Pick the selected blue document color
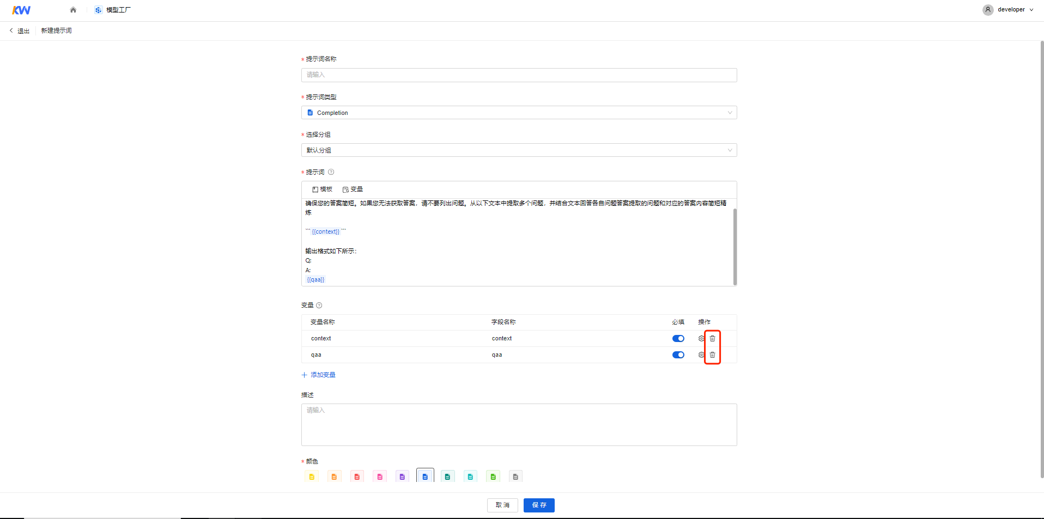Viewport: 1044px width, 519px height. pyautogui.click(x=425, y=476)
